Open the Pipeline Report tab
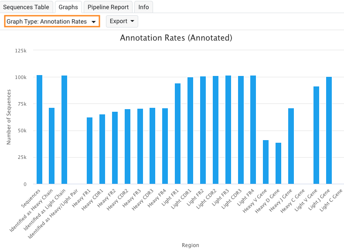The height and width of the screenshot is (251, 344). [x=108, y=7]
